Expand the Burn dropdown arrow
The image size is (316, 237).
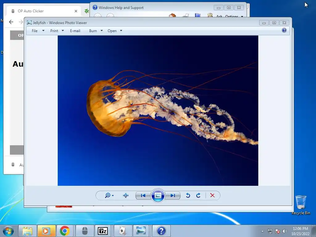tap(102, 31)
